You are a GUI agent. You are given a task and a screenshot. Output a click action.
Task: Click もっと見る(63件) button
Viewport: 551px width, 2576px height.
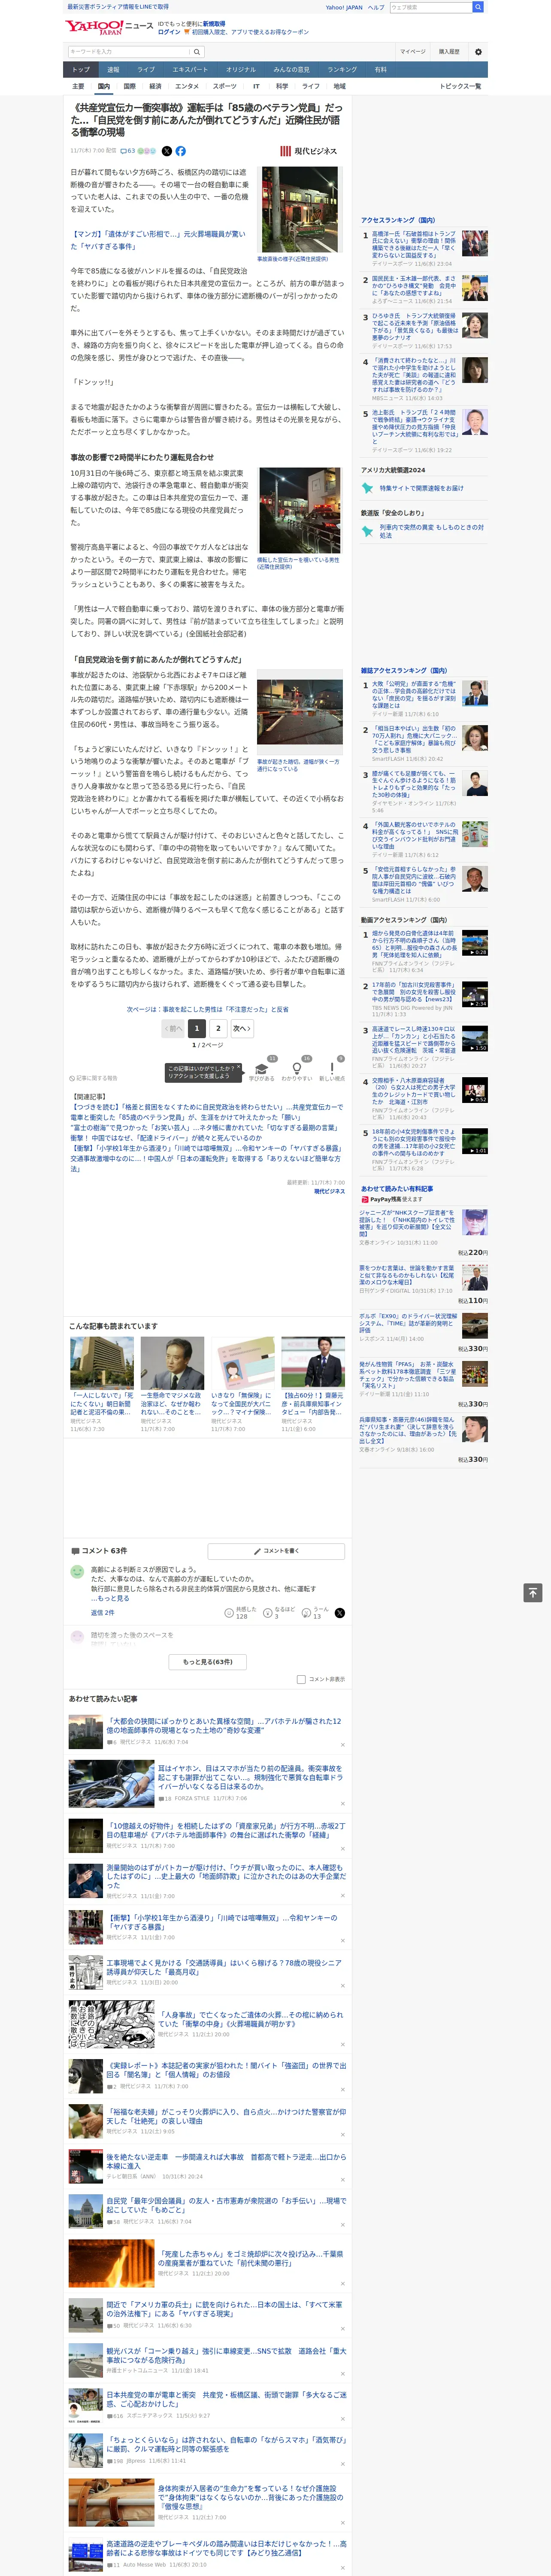pyautogui.click(x=208, y=1661)
